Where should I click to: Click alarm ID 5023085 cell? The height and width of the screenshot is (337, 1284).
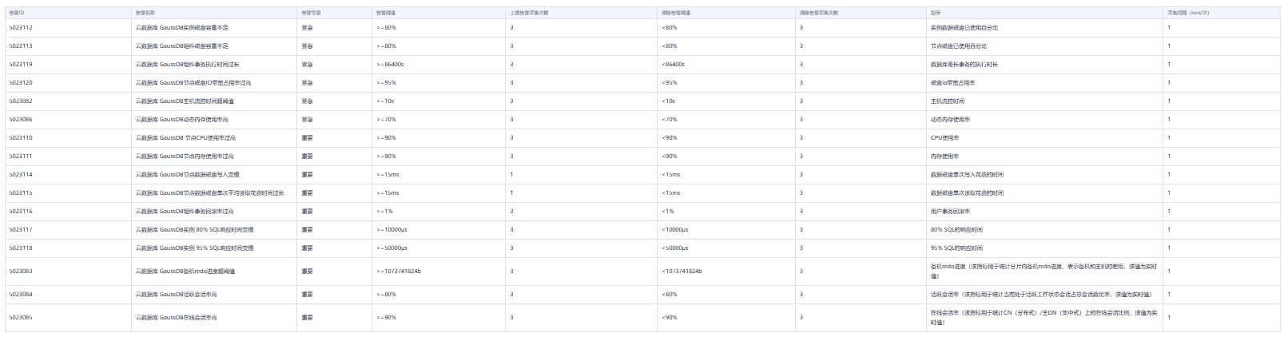(x=21, y=317)
